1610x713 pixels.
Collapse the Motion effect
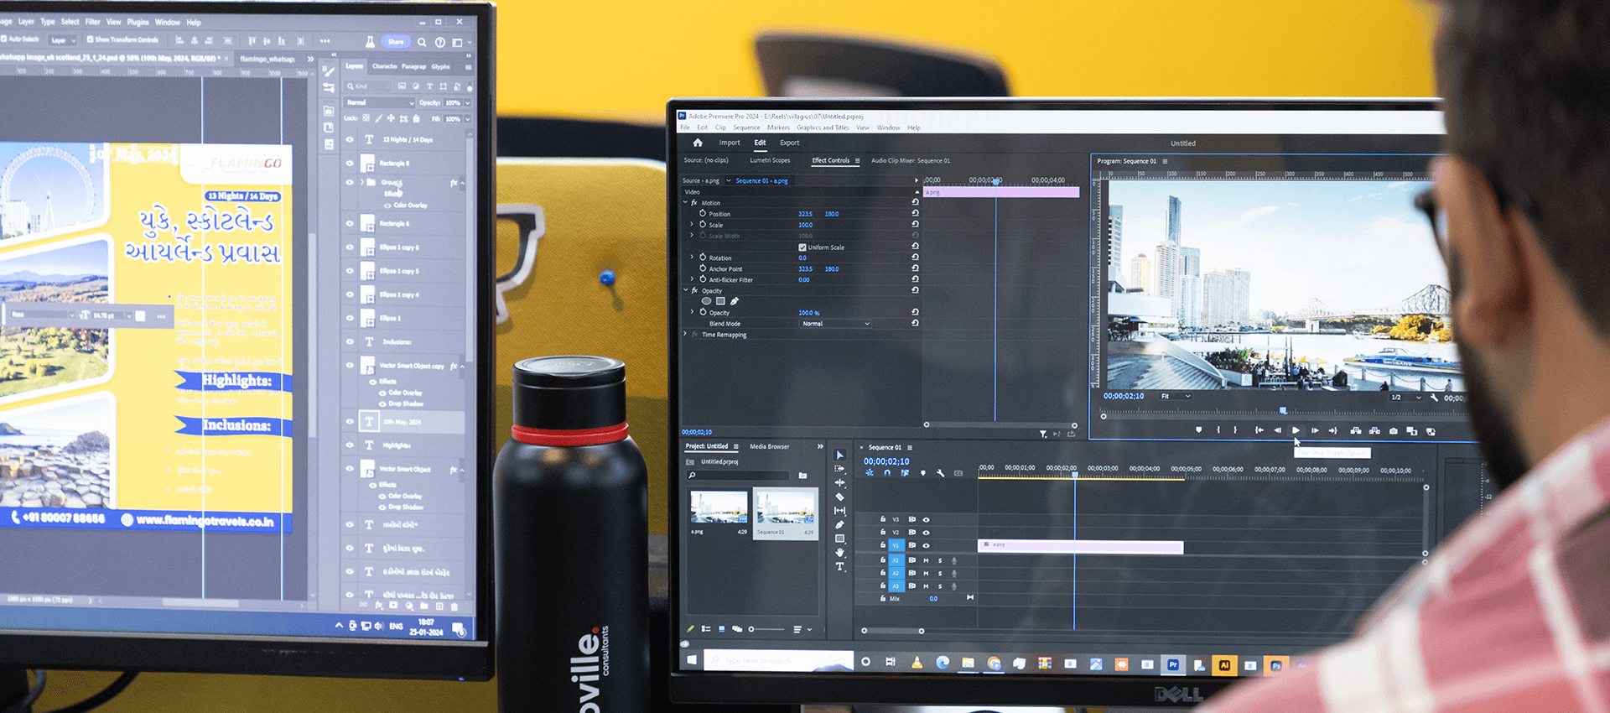coord(686,202)
